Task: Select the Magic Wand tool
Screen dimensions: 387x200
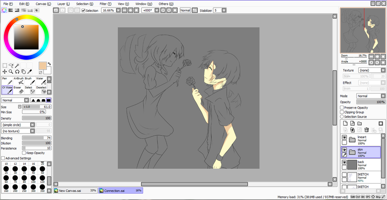Action: [17, 65]
